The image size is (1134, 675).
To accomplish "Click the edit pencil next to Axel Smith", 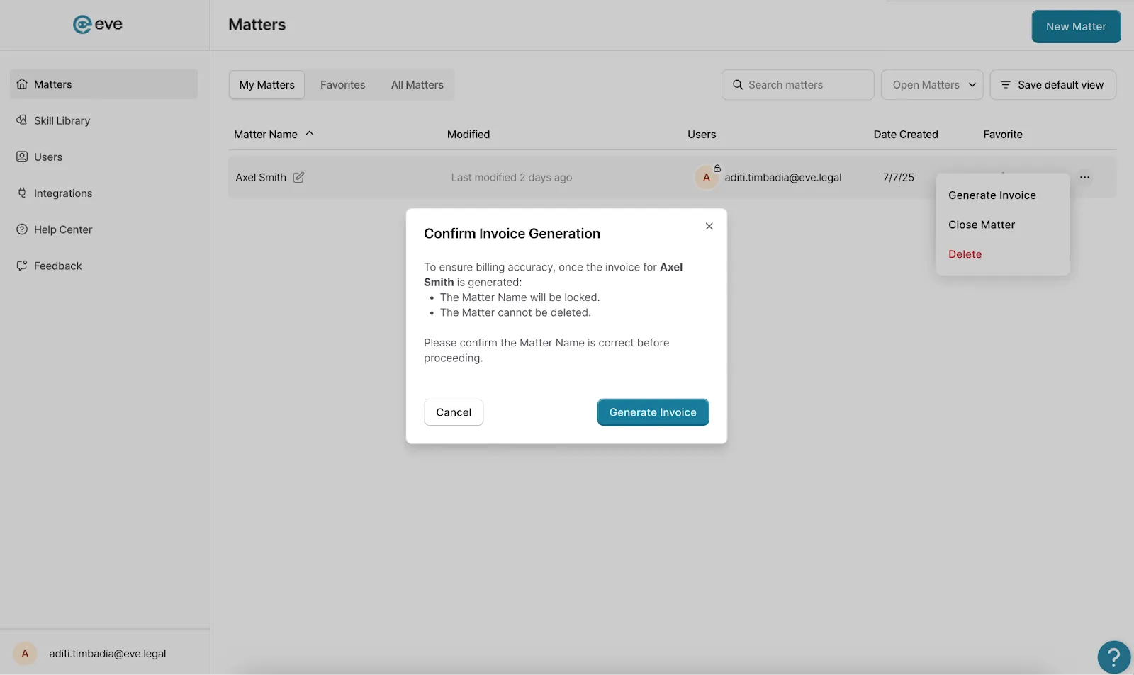I will 298,177.
